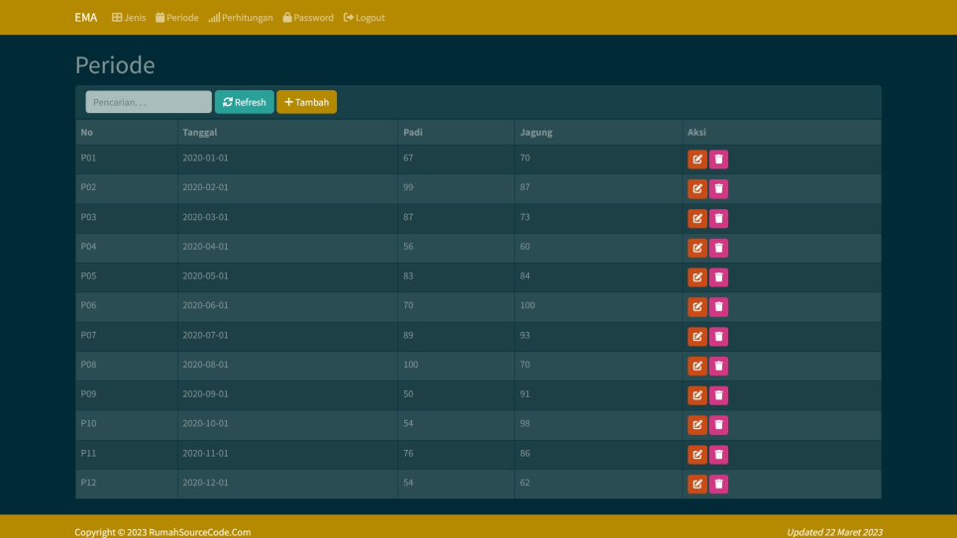
Task: Click the EMA brand link
Action: point(86,18)
